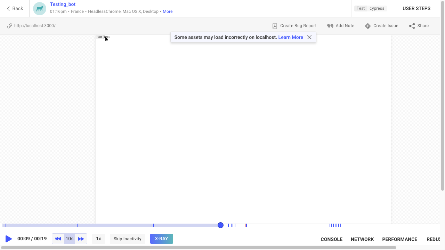The image size is (445, 250).
Task: Open the CONSOLE tab
Action: point(331,239)
